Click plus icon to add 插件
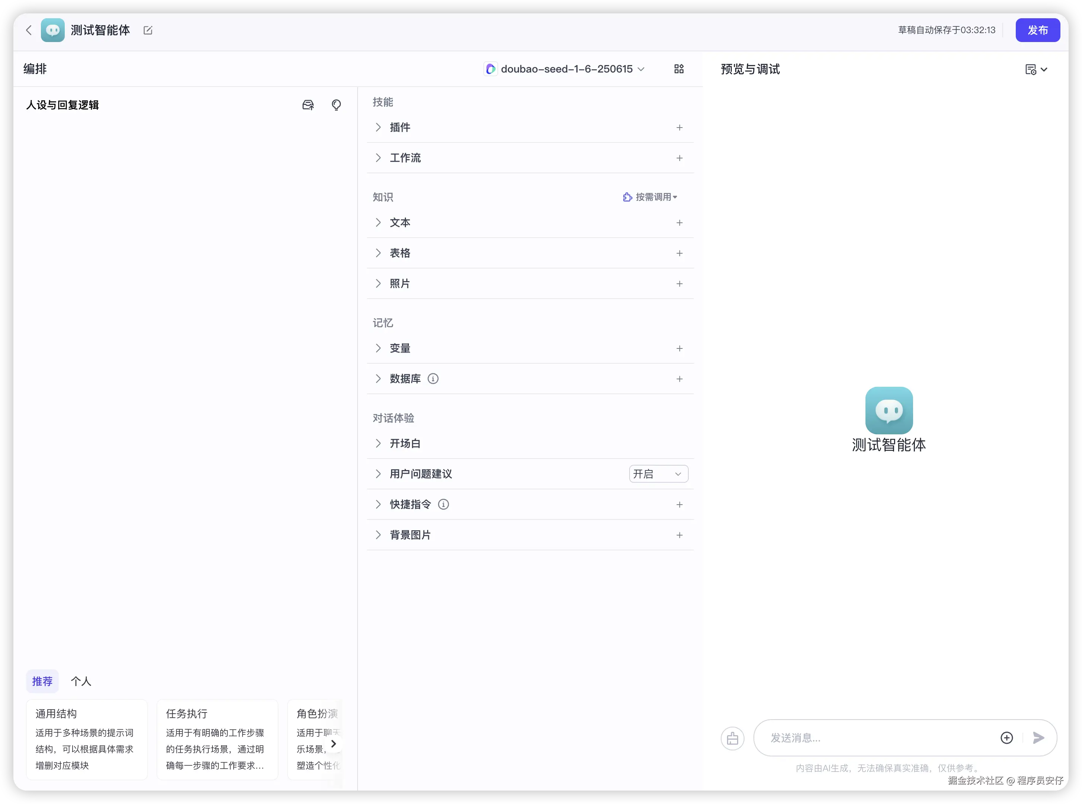The width and height of the screenshot is (1082, 804). coord(679,128)
